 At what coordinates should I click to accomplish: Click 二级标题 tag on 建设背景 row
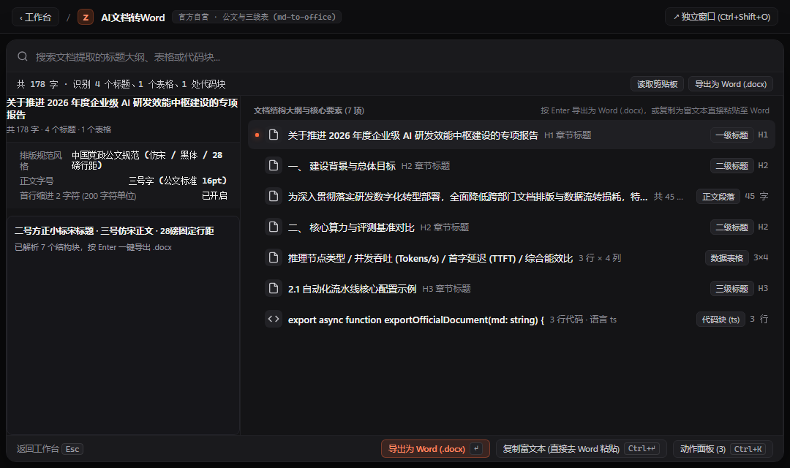click(x=731, y=166)
